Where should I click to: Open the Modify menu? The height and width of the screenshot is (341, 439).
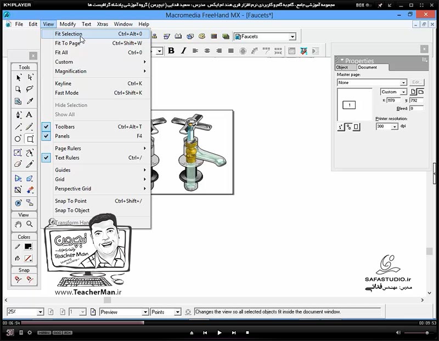point(67,24)
